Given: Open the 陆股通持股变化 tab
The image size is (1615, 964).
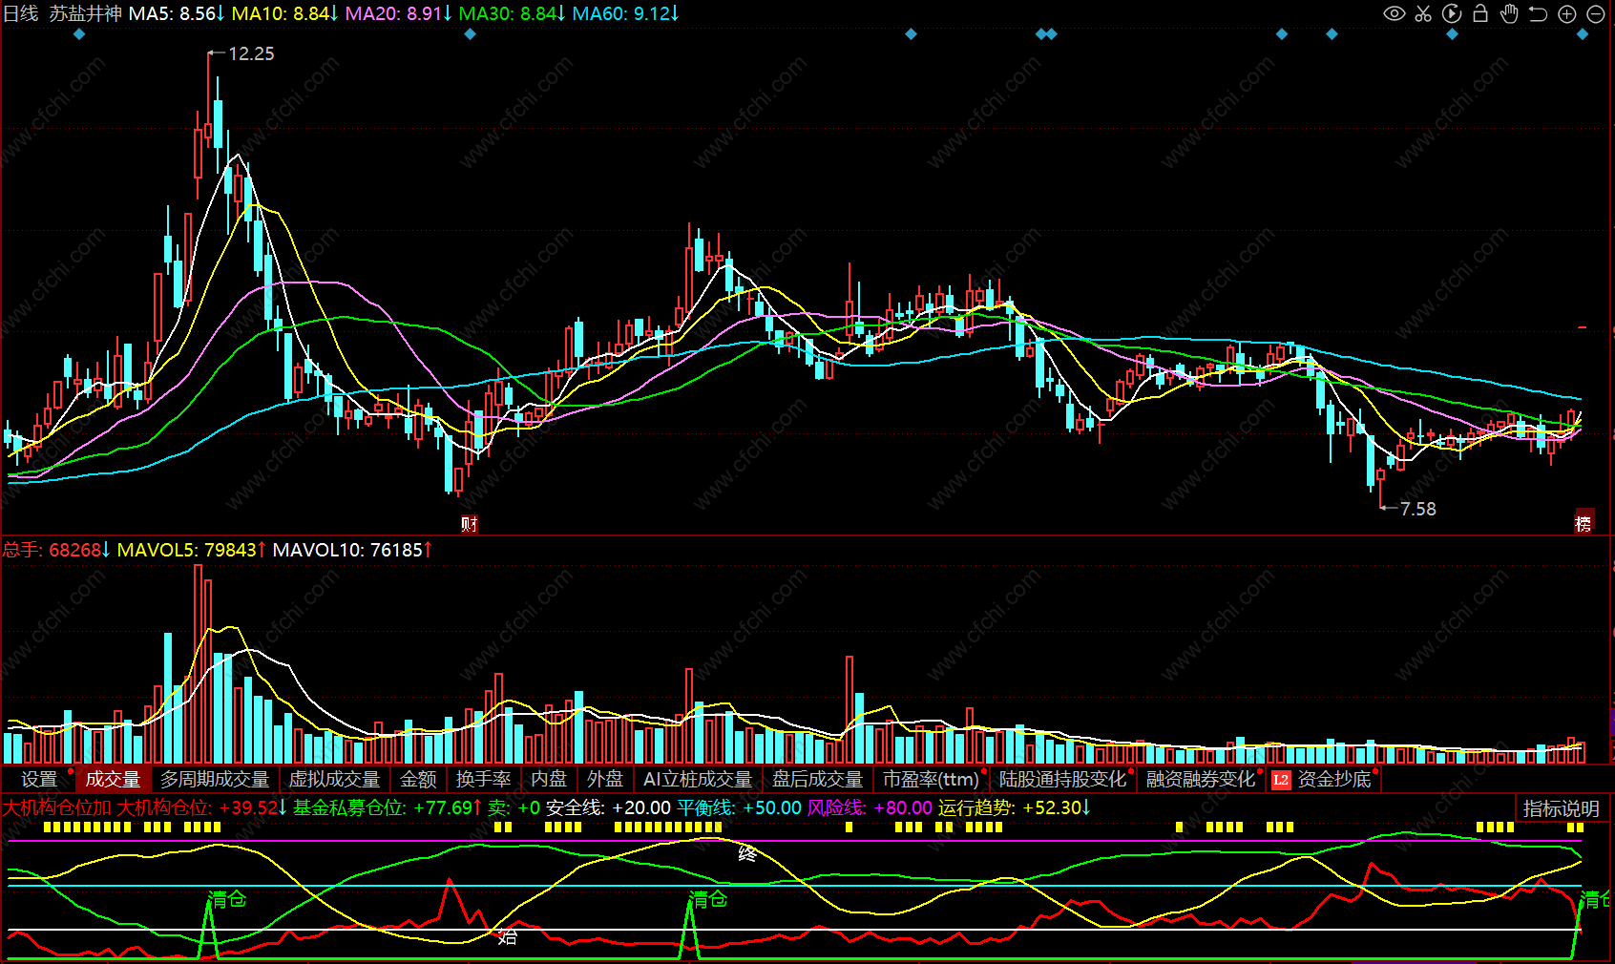Looking at the screenshot, I should point(1062,780).
